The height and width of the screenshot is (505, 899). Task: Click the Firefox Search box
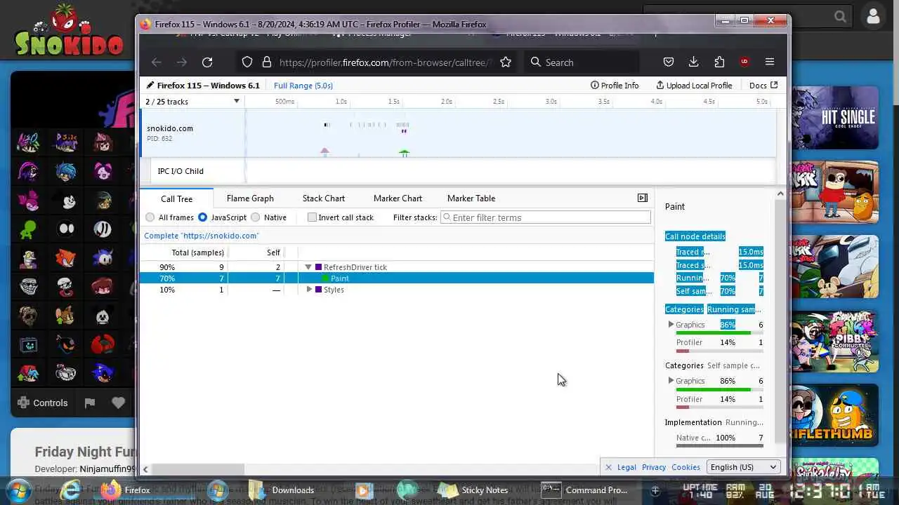tap(582, 62)
